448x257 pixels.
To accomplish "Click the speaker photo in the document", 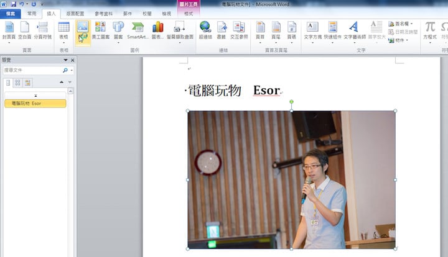I will (x=291, y=180).
